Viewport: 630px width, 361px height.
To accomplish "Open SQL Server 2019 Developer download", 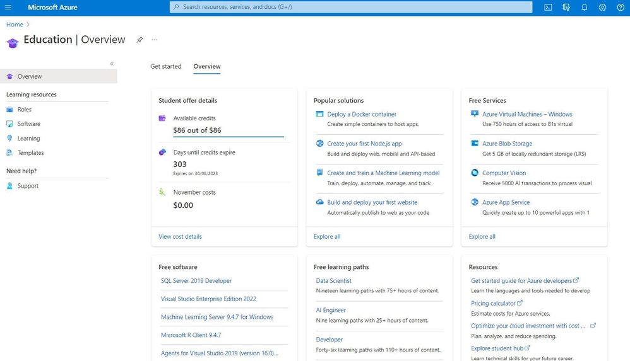I will (x=196, y=281).
